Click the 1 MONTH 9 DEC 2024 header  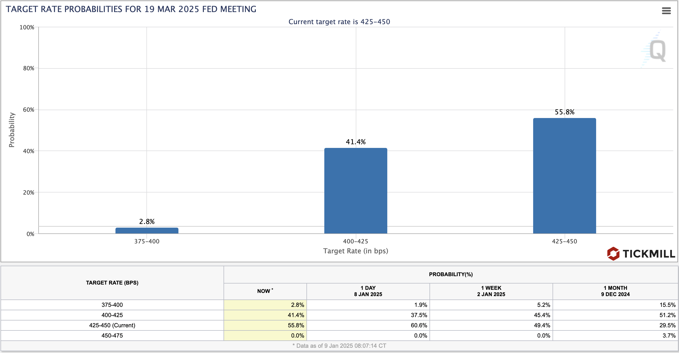[x=615, y=291]
